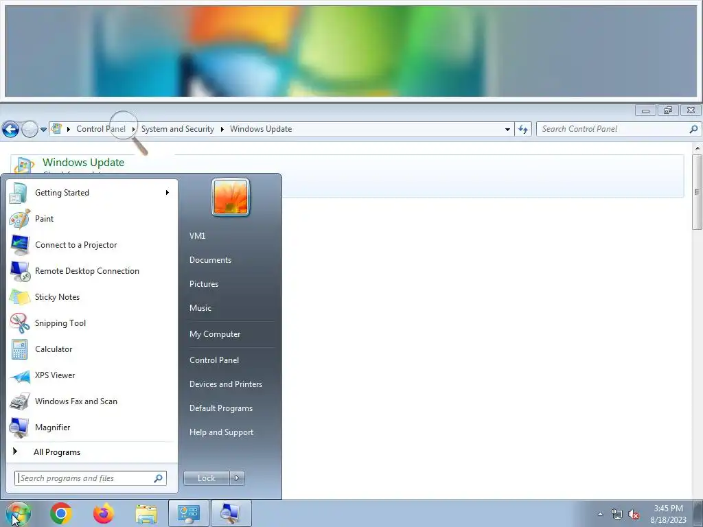Open Sticky Notes app
The width and height of the screenshot is (703, 527).
(92, 296)
